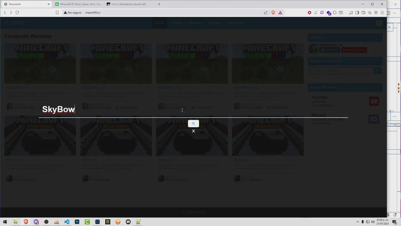The image size is (401, 226).
Task: Click the microphone icon in the system tray
Action: pyautogui.click(x=363, y=222)
